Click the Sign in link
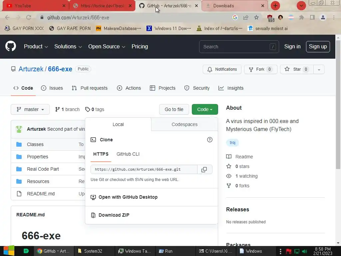The height and width of the screenshot is (256, 341). coord(292,47)
